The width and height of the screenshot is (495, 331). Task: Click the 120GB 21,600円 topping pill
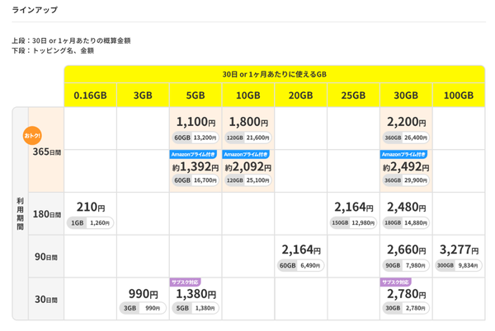tap(248, 138)
